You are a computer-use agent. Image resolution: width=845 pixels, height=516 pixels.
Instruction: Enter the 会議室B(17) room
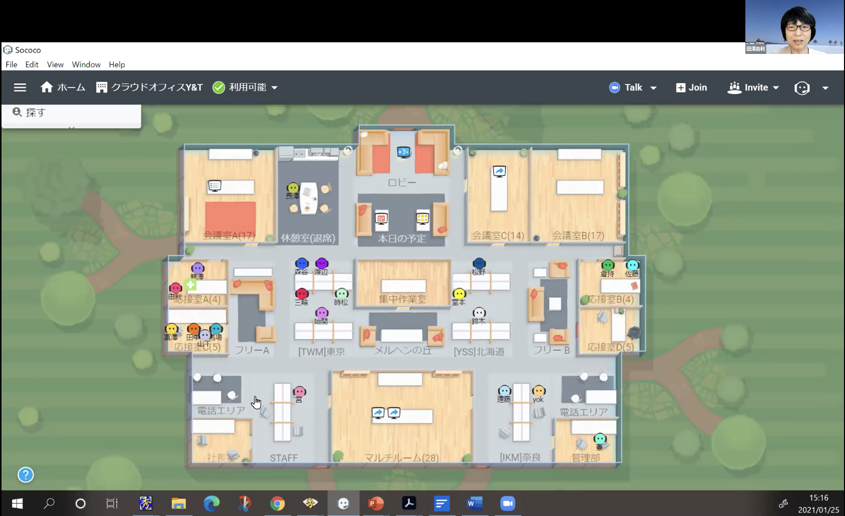pos(578,195)
